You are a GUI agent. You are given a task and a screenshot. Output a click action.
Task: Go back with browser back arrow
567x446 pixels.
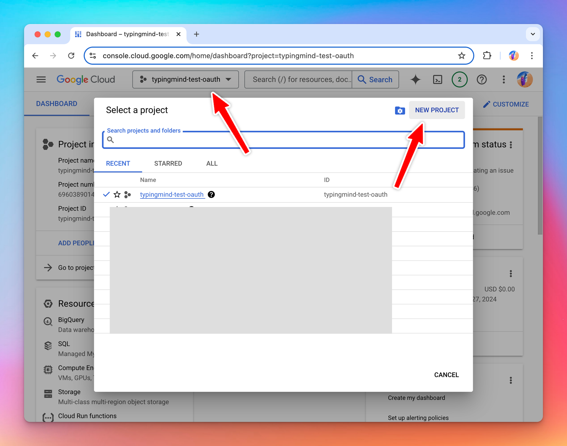[35, 56]
